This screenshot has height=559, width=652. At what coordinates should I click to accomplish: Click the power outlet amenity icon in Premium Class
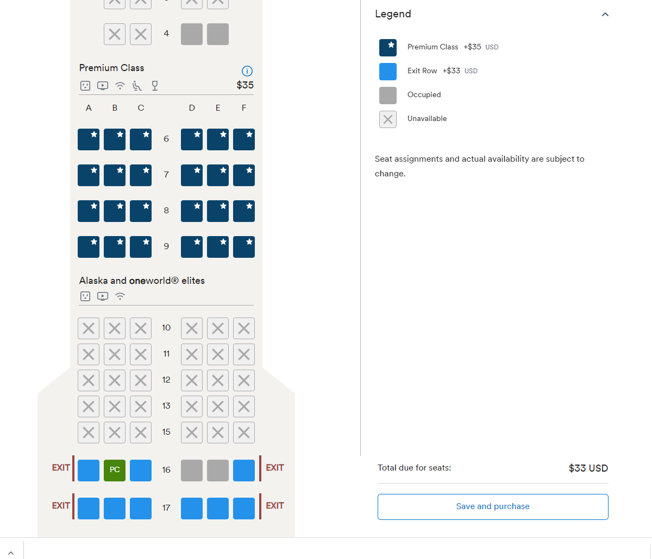(85, 86)
